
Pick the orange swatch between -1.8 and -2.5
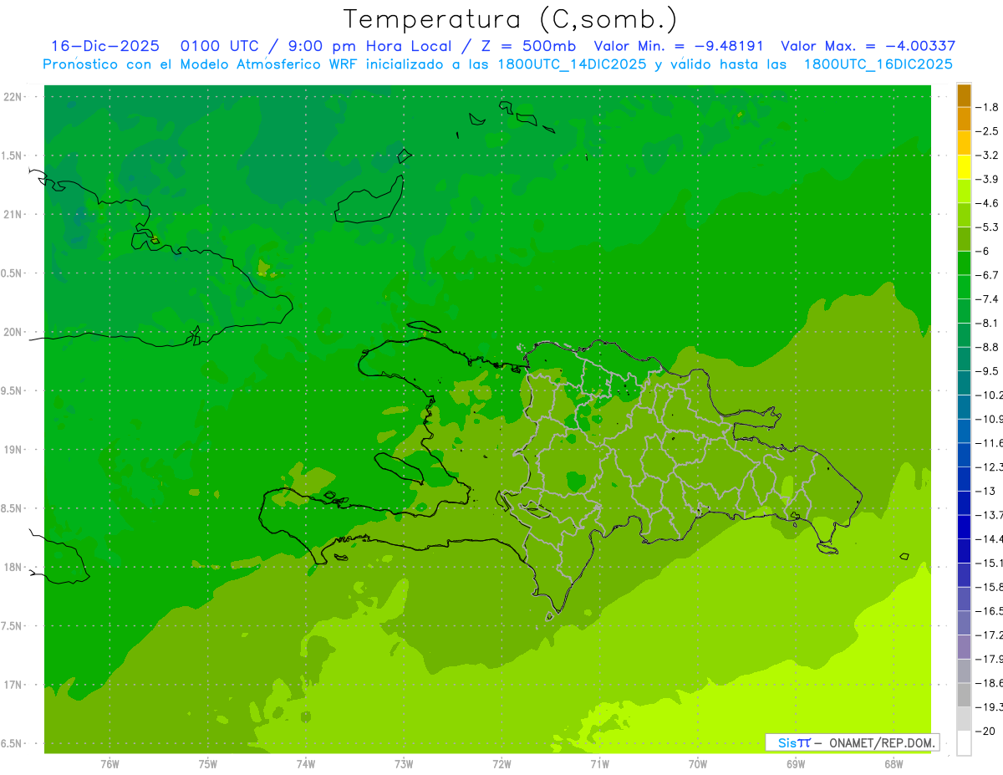pyautogui.click(x=964, y=120)
